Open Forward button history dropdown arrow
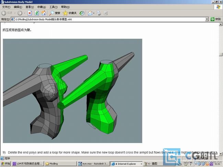Screen dimensions: 223x167 click(25, 13)
